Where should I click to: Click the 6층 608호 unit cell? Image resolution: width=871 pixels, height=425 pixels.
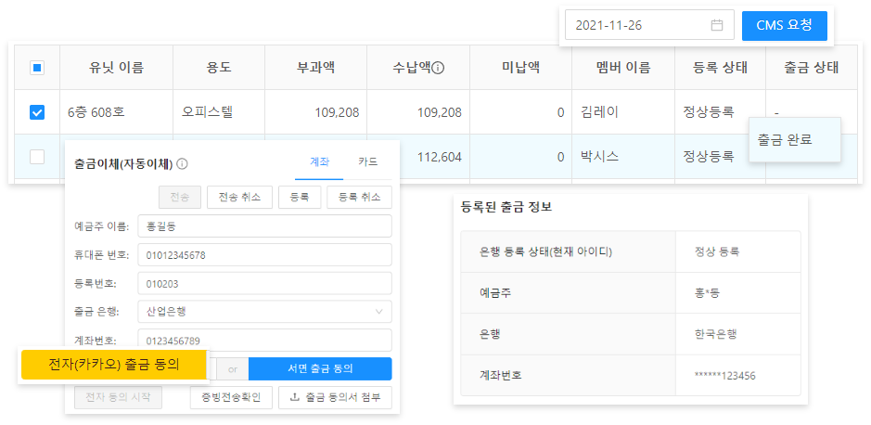116,112
